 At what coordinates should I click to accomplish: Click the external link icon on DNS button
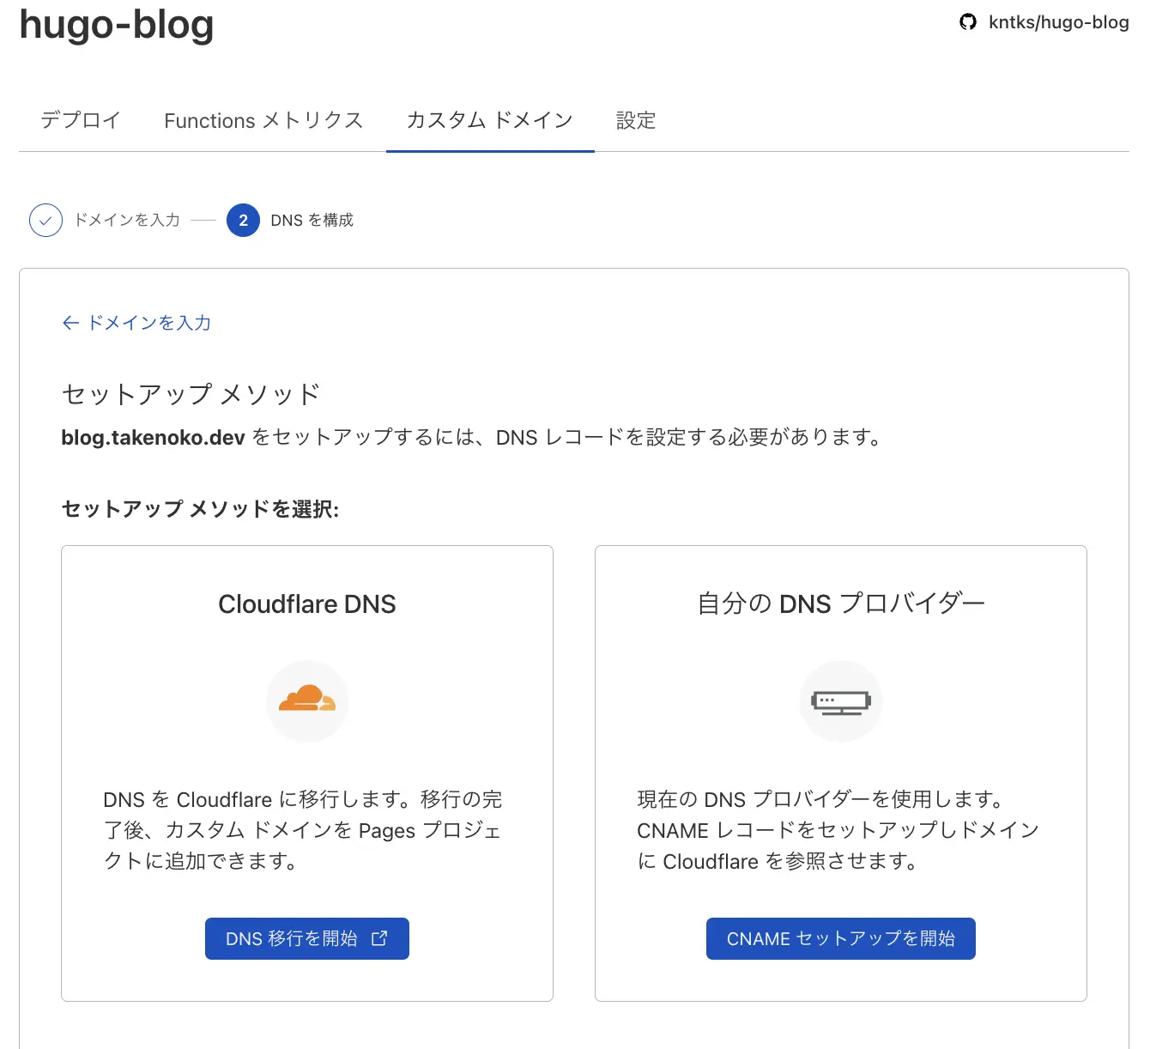[379, 938]
